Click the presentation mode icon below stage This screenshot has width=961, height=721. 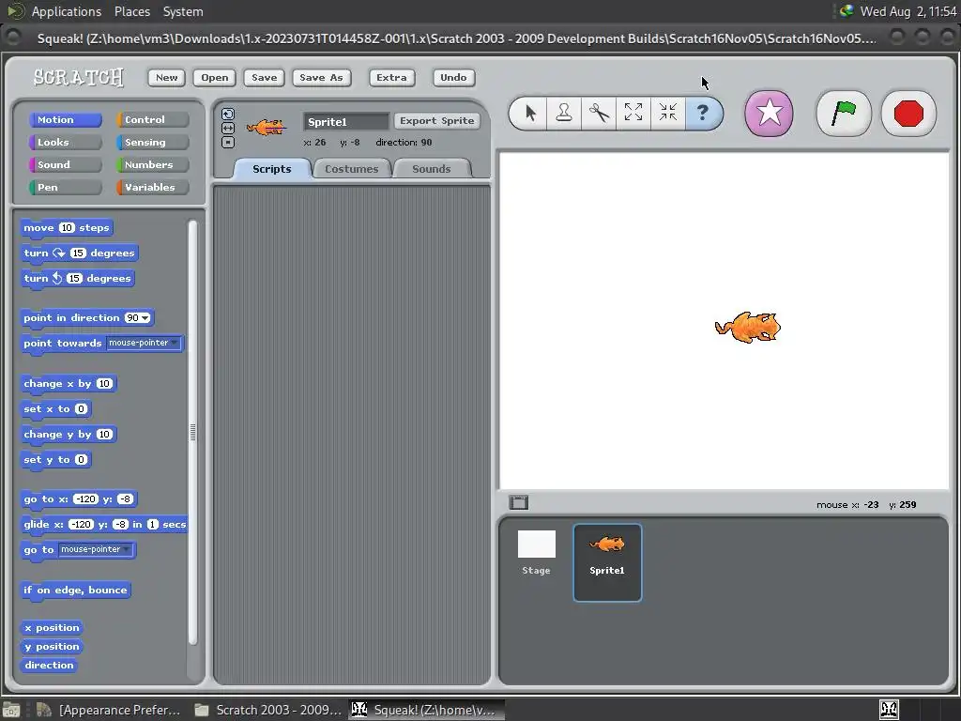coord(518,503)
